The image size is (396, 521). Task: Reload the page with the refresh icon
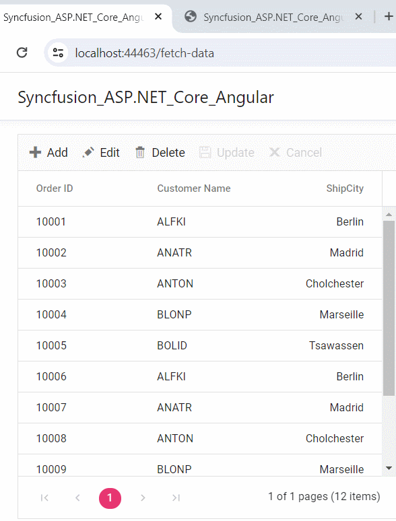[x=22, y=53]
